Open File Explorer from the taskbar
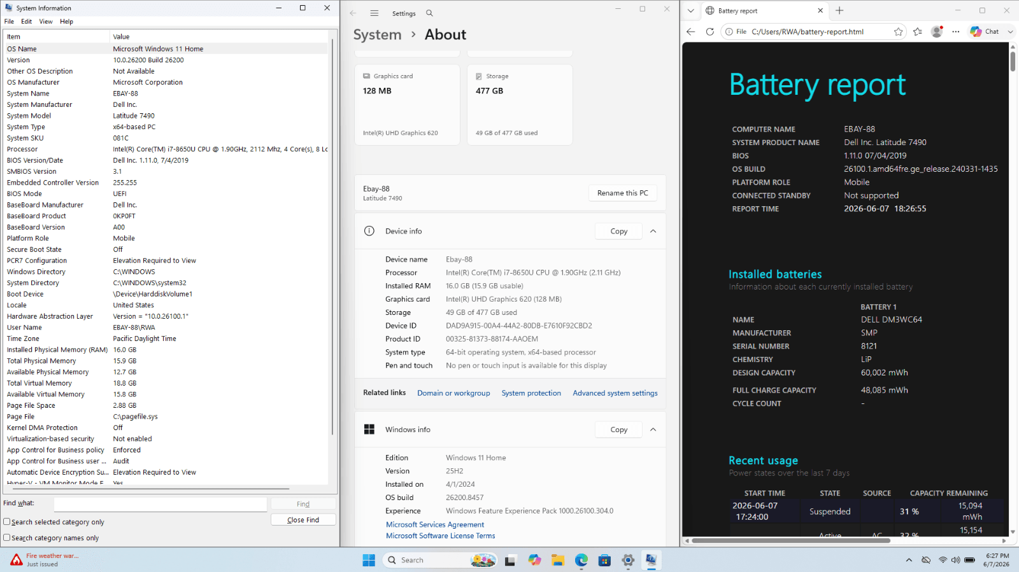 tap(558, 560)
